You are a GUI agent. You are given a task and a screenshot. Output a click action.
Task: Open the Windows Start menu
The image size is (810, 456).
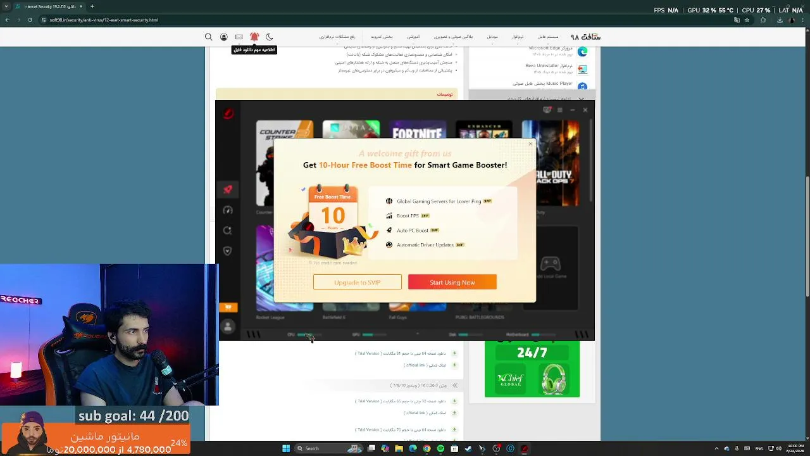click(286, 448)
